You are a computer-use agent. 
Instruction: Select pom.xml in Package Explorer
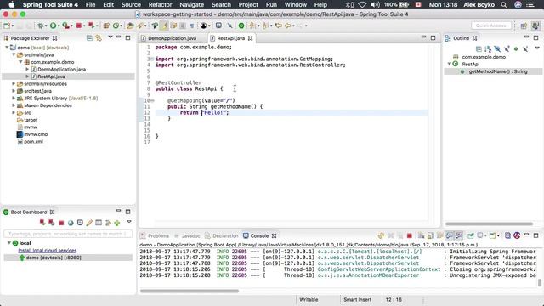click(34, 142)
